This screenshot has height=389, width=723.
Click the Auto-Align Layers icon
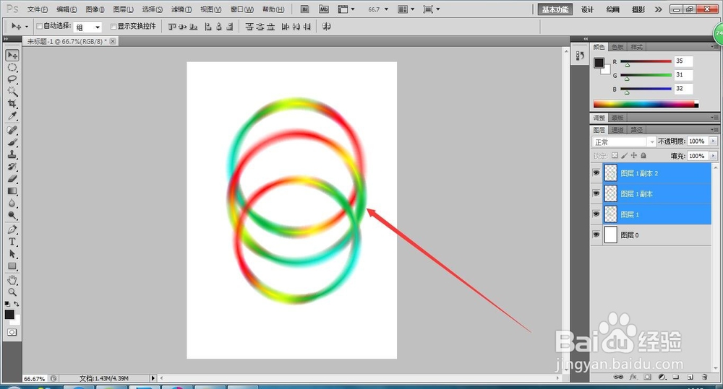click(327, 27)
